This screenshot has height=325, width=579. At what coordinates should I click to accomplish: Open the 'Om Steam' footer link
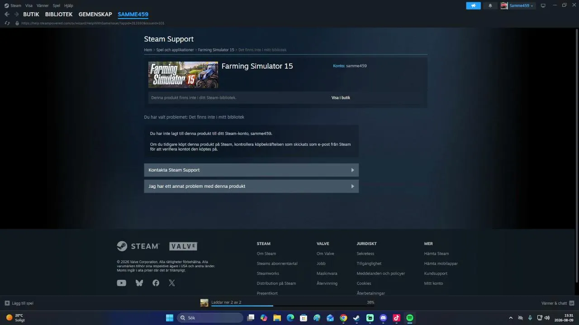pyautogui.click(x=266, y=254)
